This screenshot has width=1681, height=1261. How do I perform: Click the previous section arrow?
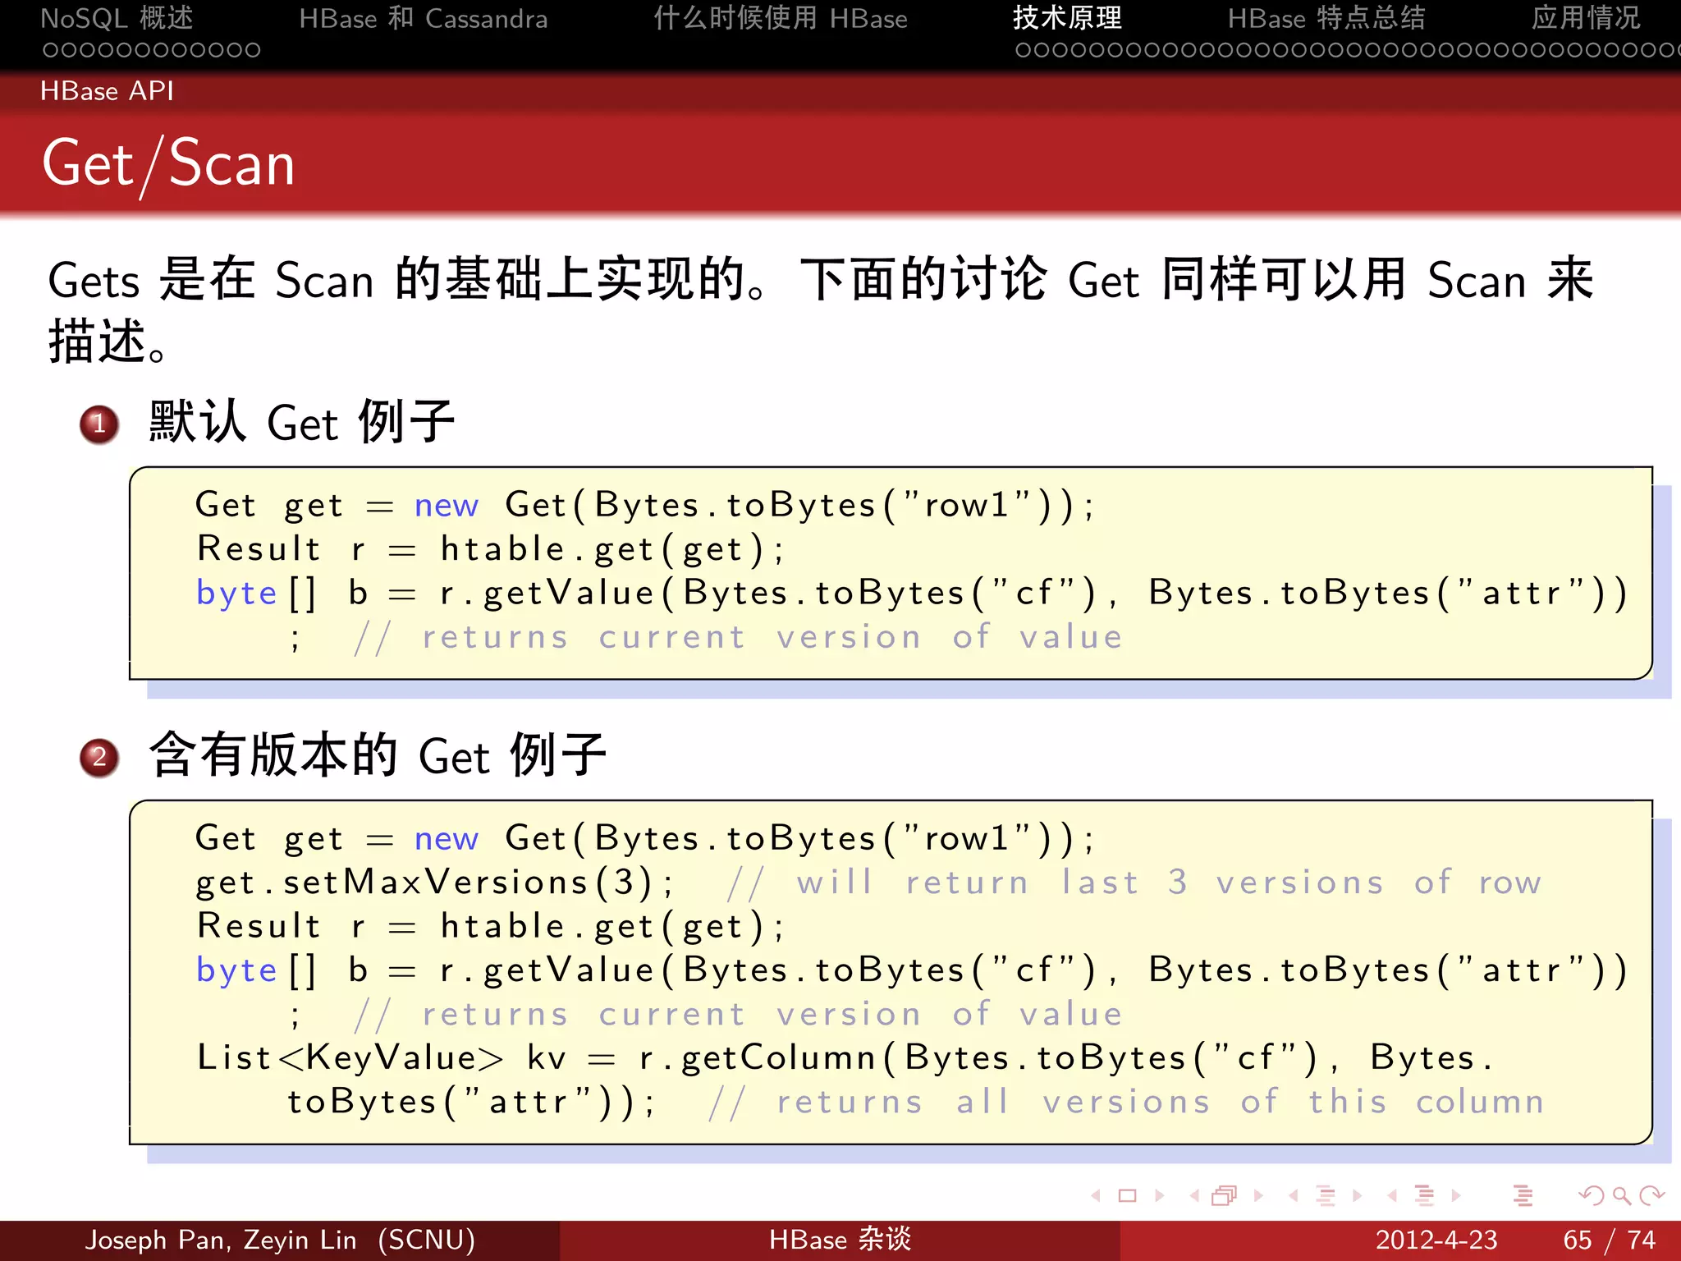click(x=1392, y=1195)
